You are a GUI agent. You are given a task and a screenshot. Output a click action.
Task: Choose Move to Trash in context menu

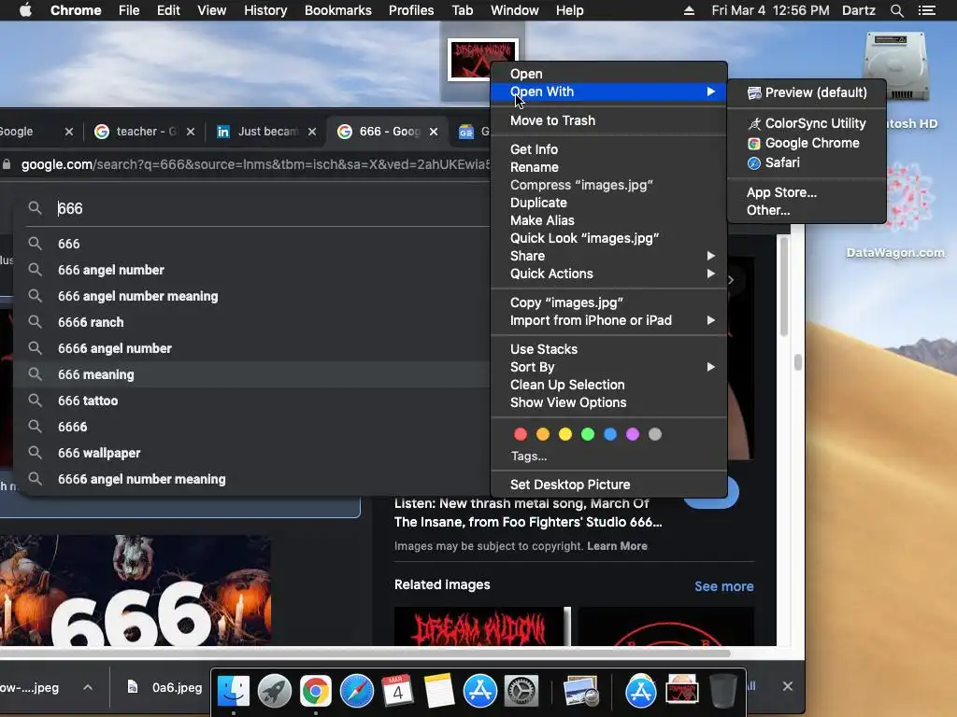(x=609, y=120)
